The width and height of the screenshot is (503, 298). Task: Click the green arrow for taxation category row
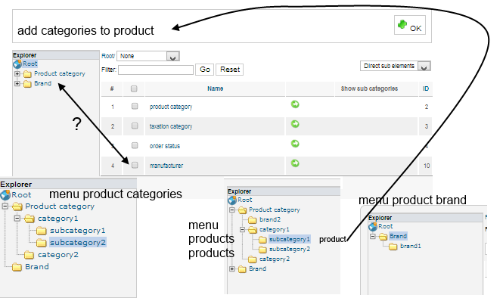click(295, 124)
